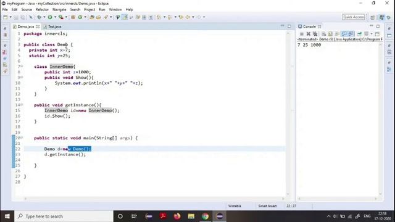Screen dimensions: 395x222
Task: Create a New Java Class via toolbar
Action: pos(80,17)
